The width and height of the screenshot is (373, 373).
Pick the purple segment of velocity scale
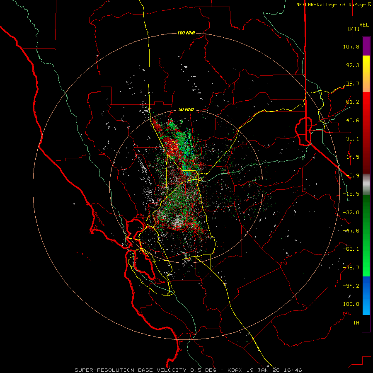[x=366, y=46]
